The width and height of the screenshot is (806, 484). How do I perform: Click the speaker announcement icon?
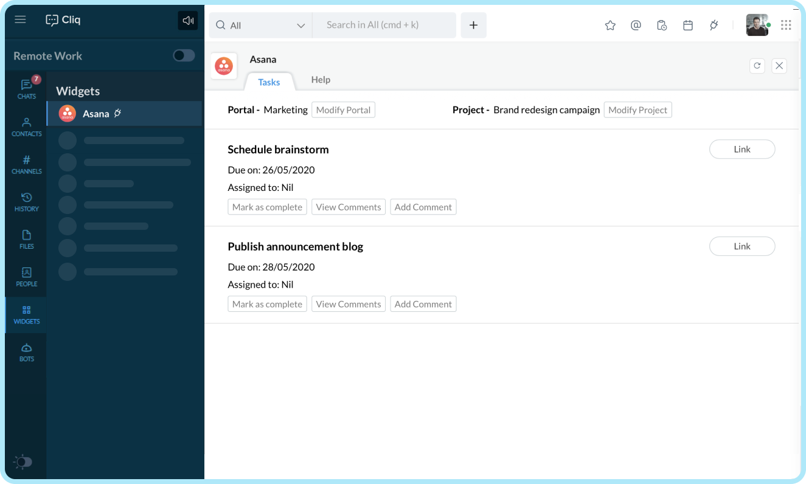[188, 20]
